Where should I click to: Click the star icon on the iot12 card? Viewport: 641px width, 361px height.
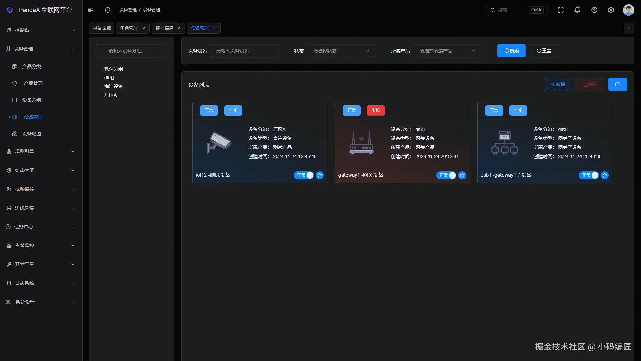click(x=320, y=175)
